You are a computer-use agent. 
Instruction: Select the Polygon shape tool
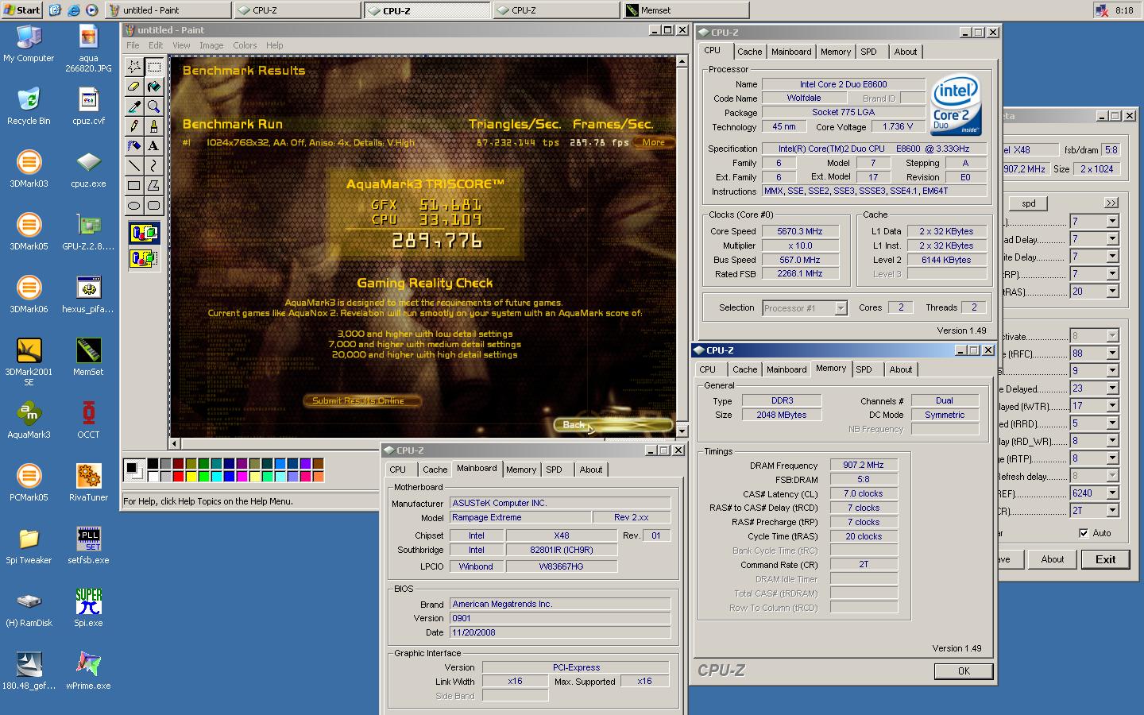pos(154,186)
